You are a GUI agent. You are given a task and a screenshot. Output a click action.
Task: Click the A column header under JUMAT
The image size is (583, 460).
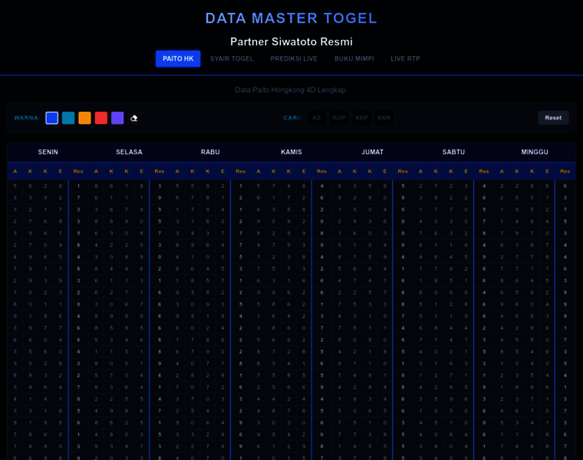[x=340, y=171]
